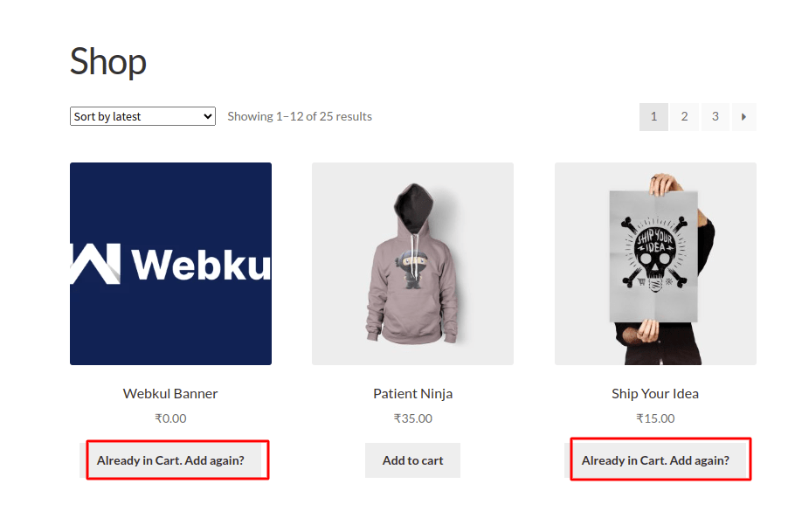795x525 pixels.
Task: Open the Webkul Banner product link
Action: click(170, 393)
